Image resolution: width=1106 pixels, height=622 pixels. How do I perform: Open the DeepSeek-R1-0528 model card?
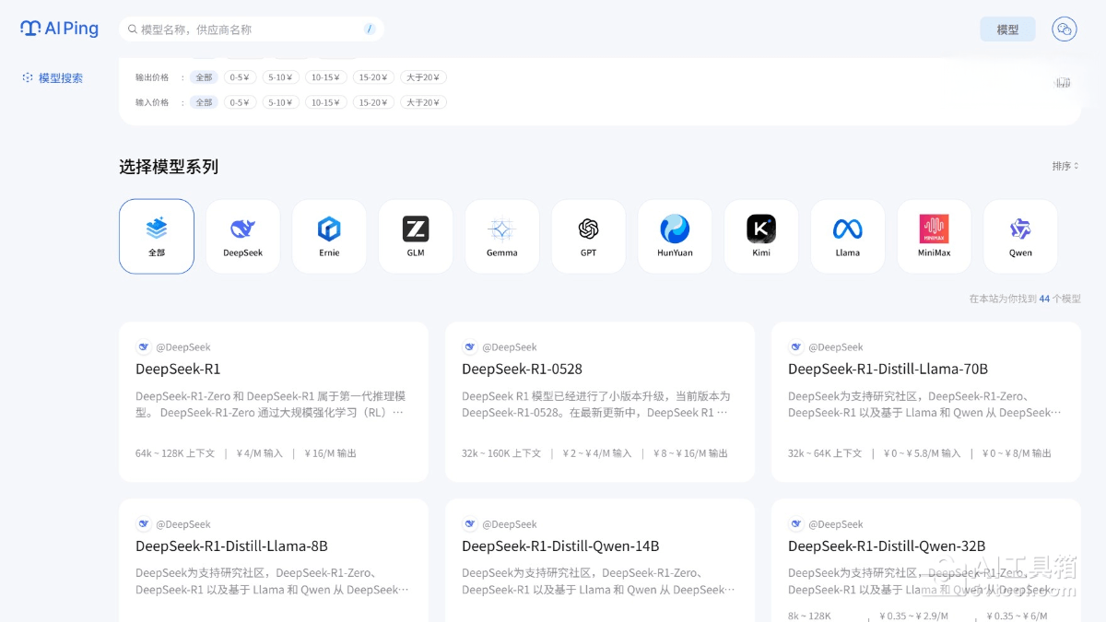click(599, 401)
